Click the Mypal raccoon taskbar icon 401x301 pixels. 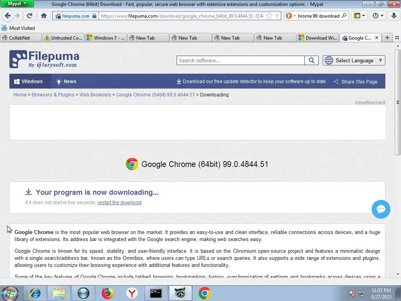click(x=180, y=293)
